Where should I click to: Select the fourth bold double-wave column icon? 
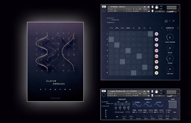coord(128,28)
